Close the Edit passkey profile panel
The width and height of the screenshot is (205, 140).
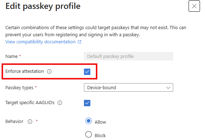point(194,6)
